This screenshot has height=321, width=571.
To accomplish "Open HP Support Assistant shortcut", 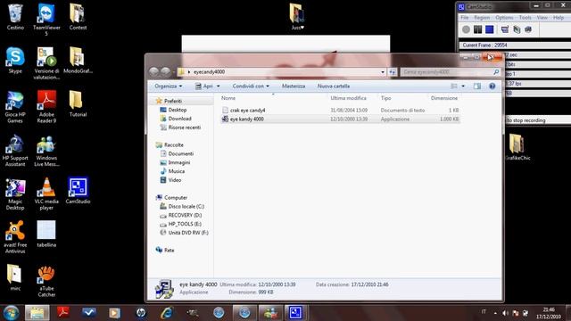I will 15,150.
